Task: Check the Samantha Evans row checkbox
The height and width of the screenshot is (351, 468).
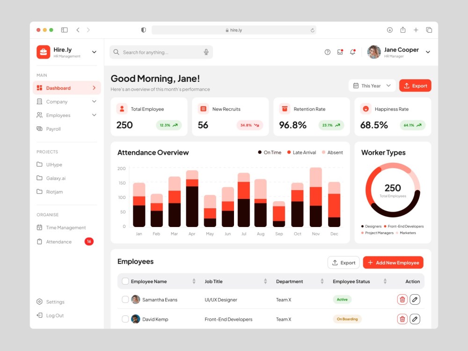Action: point(125,300)
